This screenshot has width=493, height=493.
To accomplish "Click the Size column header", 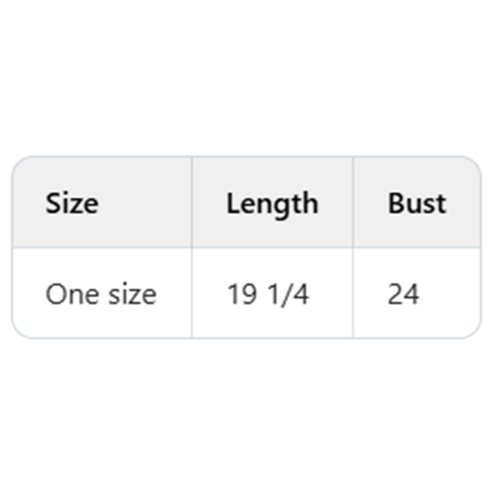I will [72, 203].
